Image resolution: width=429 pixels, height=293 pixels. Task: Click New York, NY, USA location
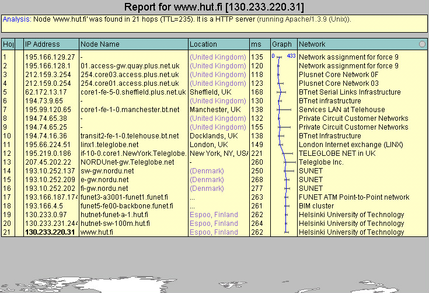[x=219, y=153]
